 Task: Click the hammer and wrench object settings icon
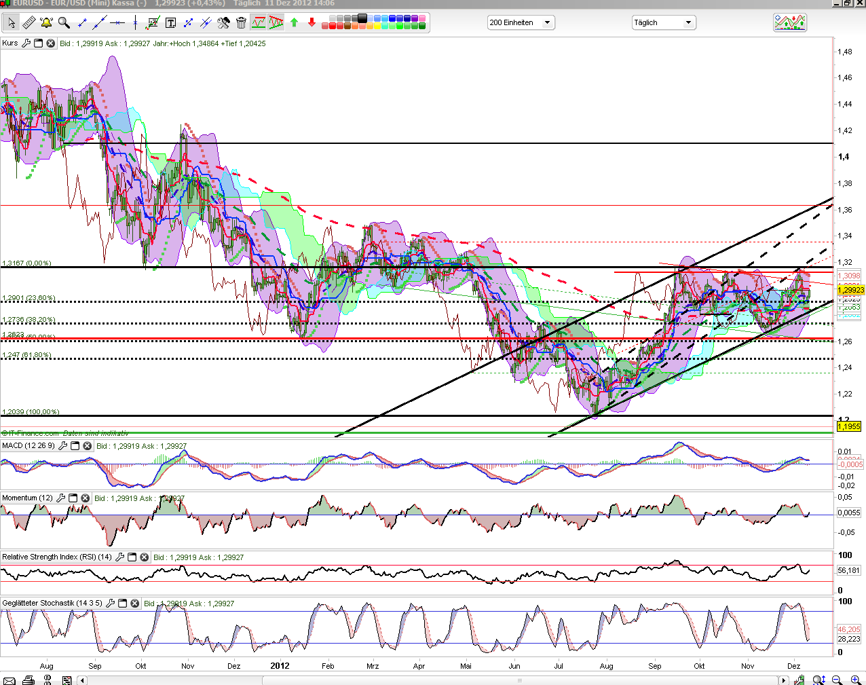pos(223,23)
